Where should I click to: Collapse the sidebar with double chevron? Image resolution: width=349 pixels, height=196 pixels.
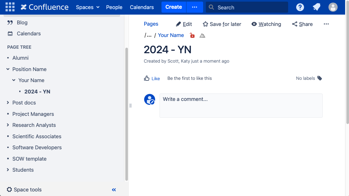(114, 190)
